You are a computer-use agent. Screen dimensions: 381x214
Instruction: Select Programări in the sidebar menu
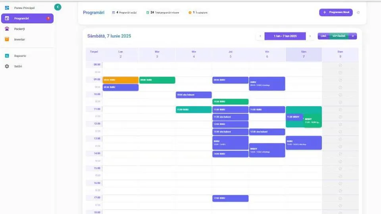[x=27, y=19]
